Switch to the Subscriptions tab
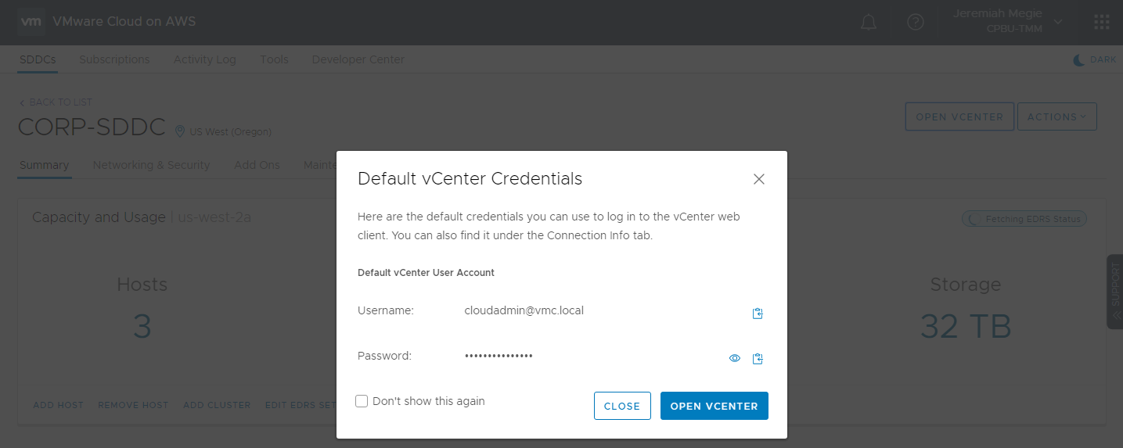The image size is (1123, 448). [x=114, y=59]
